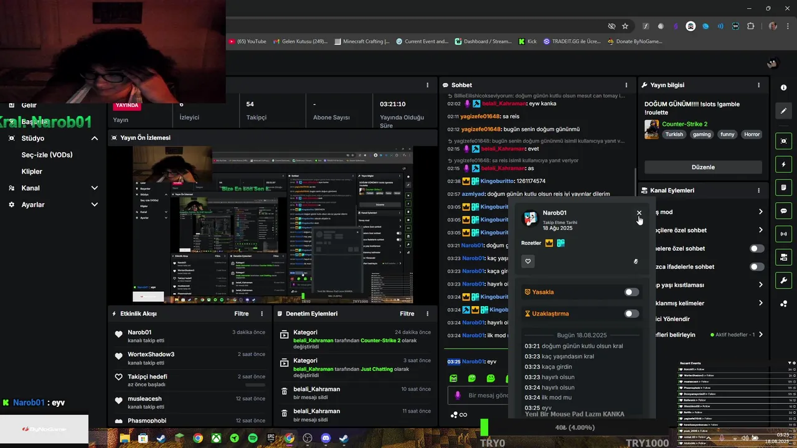Click the Turkish tag
This screenshot has width=797, height=448.
point(674,134)
